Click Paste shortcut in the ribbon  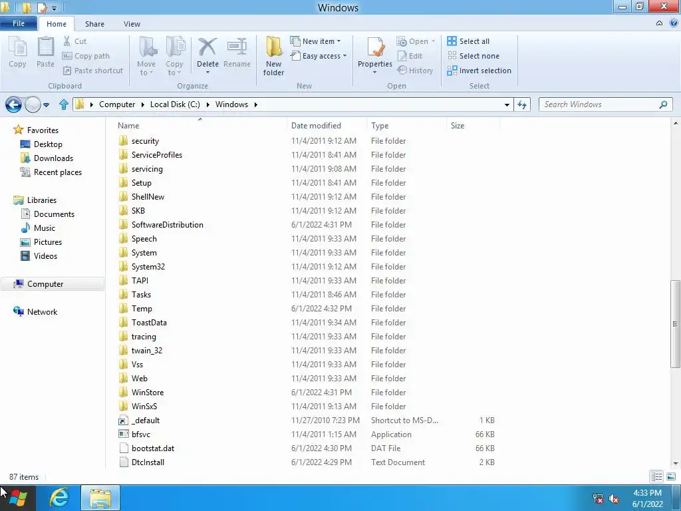tap(93, 71)
